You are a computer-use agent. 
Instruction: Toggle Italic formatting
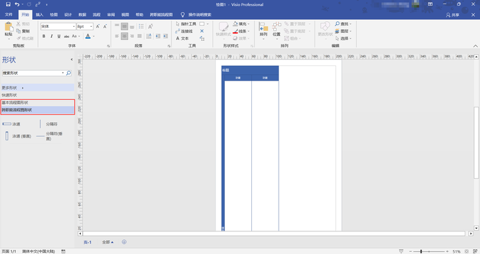pos(51,36)
